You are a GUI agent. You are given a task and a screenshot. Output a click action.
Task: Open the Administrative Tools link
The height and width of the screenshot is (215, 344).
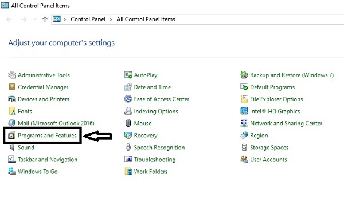[44, 75]
